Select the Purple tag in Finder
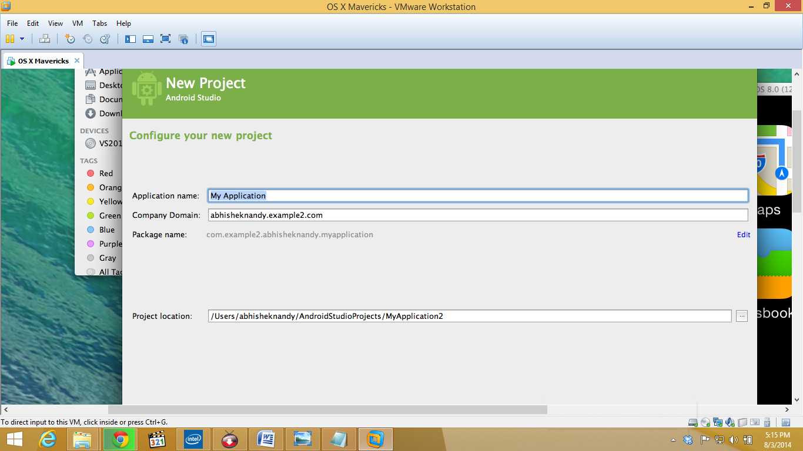The width and height of the screenshot is (803, 451). point(104,244)
